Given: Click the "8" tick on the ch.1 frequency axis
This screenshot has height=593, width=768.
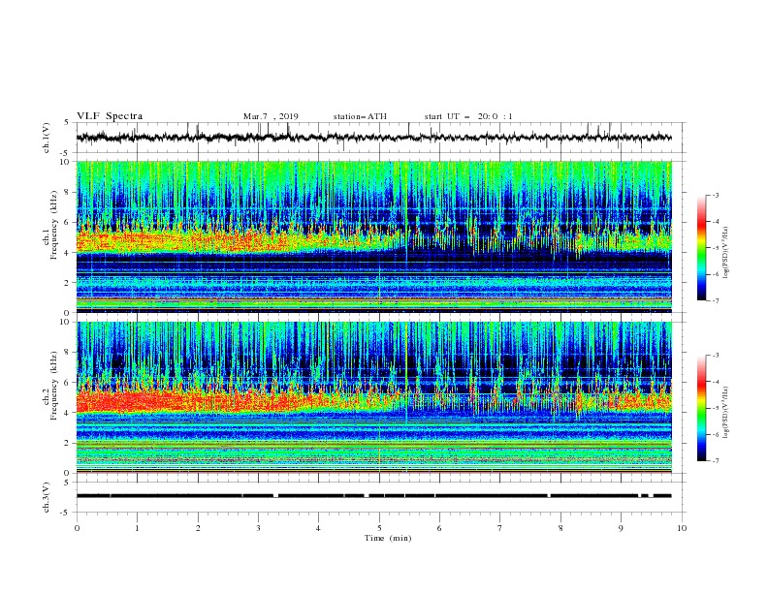Looking at the screenshot, I should 68,192.
